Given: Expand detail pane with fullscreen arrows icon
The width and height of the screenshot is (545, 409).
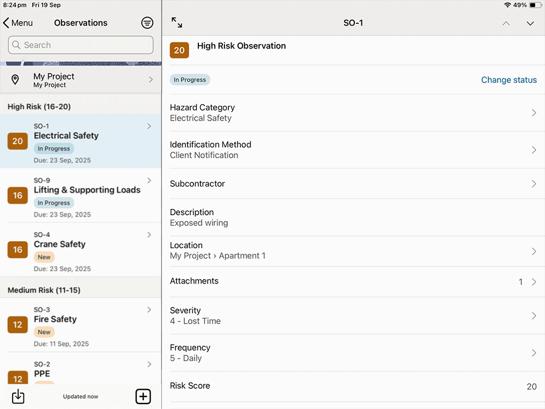Looking at the screenshot, I should [x=177, y=23].
